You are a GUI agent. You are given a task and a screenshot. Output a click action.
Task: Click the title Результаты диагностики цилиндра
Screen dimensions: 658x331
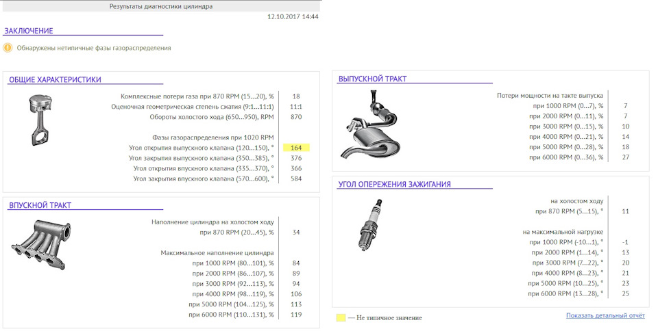tap(160, 6)
